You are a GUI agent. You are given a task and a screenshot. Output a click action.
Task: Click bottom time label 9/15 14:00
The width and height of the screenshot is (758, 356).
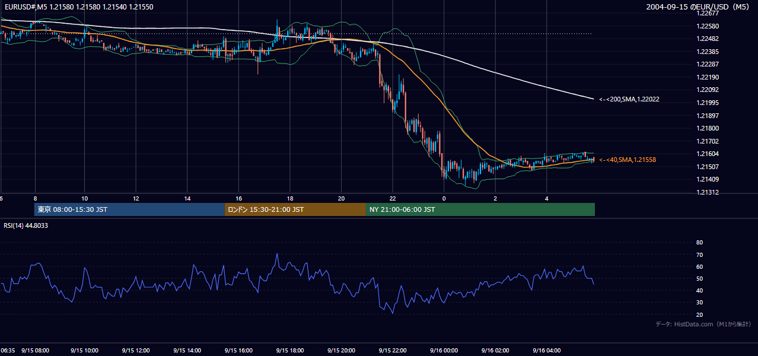pos(188,350)
